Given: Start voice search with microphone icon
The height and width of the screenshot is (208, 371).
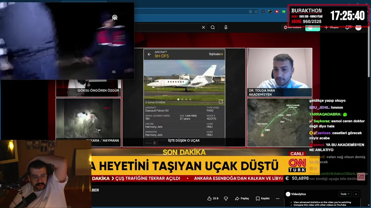Looking at the screenshot, I should tap(226, 27).
